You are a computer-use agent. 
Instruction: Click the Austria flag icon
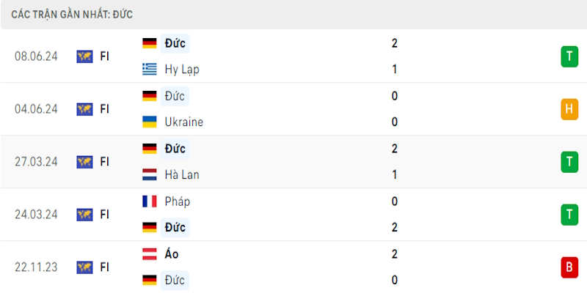point(150,254)
